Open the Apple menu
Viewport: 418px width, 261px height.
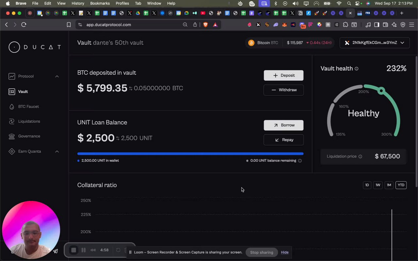tap(8, 3)
